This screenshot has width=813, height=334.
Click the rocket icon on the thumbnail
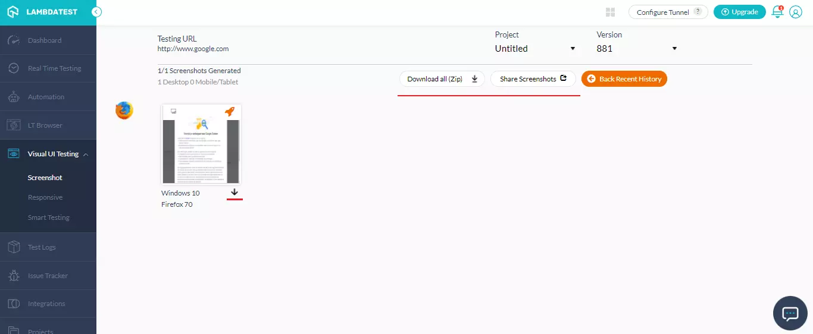pyautogui.click(x=230, y=112)
